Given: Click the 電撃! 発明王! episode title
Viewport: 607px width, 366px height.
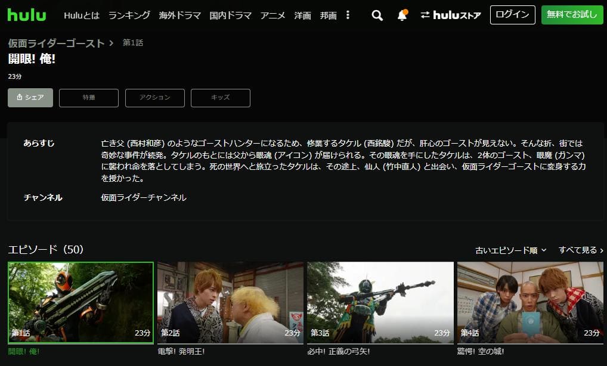Looking at the screenshot, I should tap(181, 352).
